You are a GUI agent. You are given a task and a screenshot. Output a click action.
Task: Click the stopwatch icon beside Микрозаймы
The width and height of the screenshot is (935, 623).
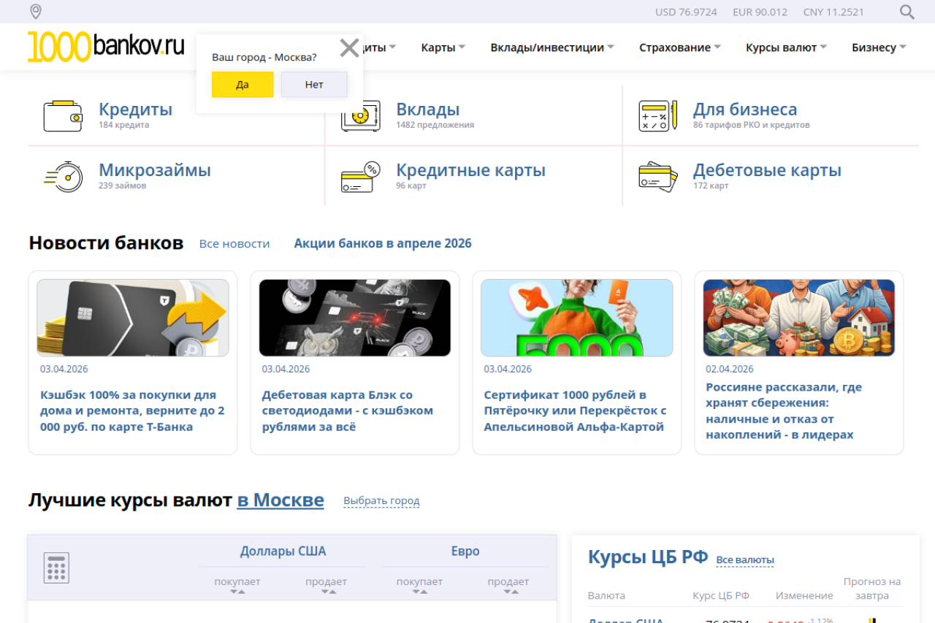63,176
